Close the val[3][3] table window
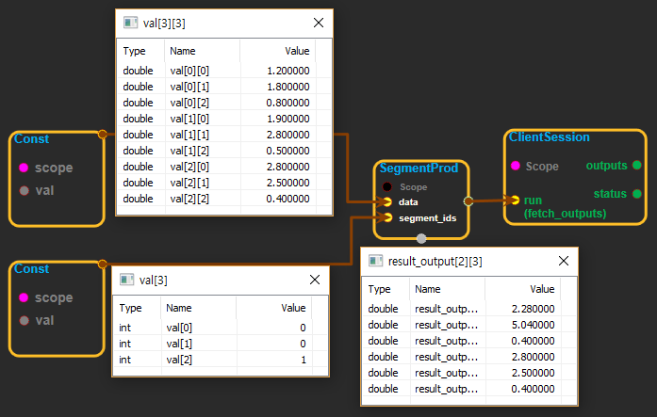 pyautogui.click(x=319, y=23)
